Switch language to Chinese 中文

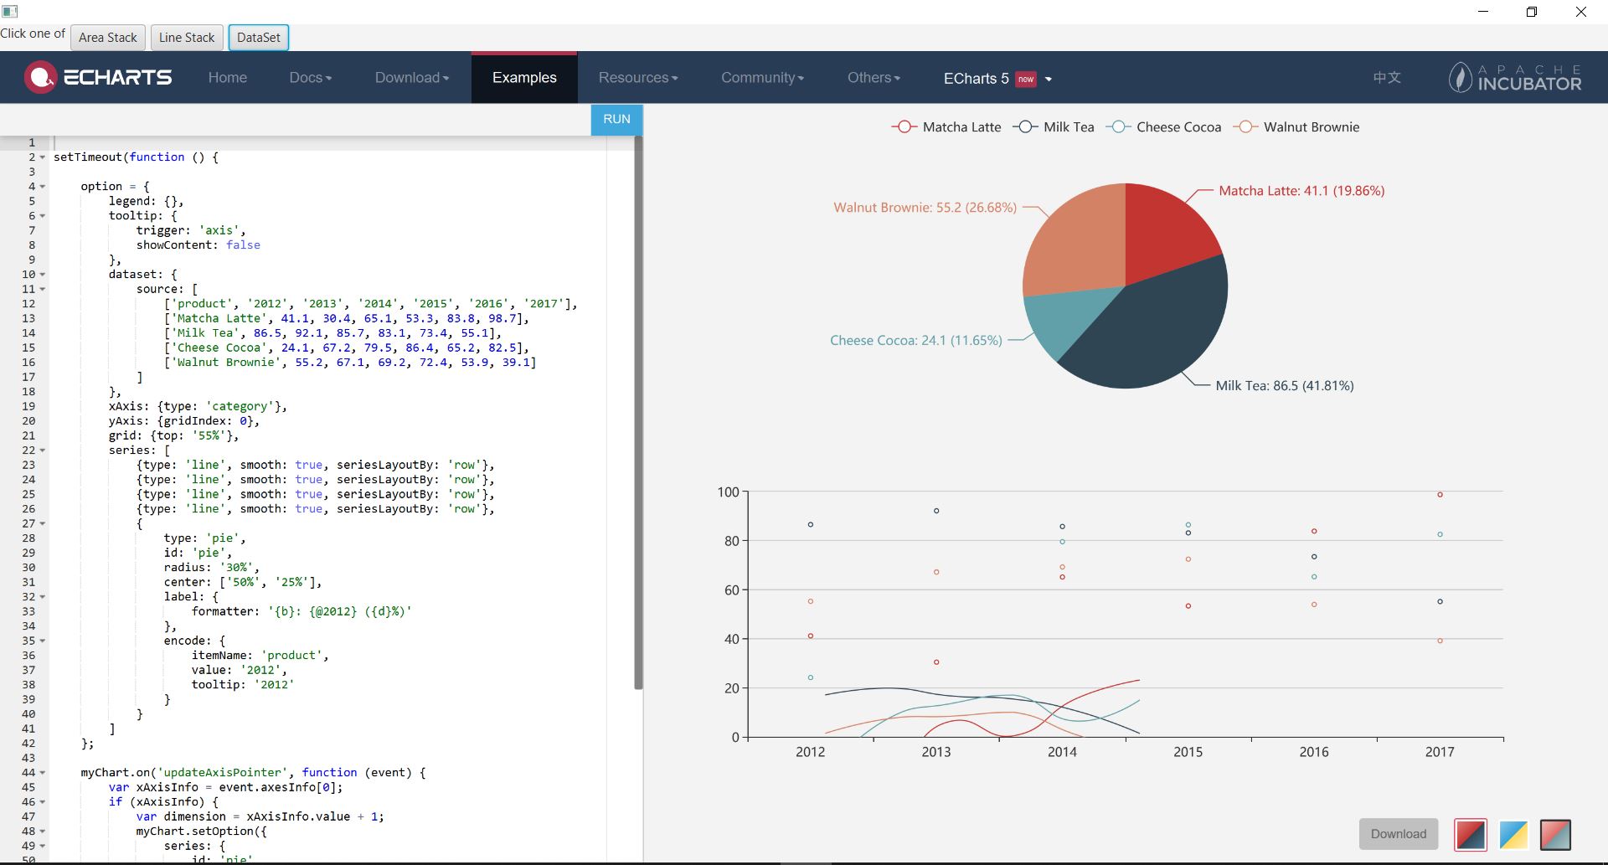(x=1386, y=78)
